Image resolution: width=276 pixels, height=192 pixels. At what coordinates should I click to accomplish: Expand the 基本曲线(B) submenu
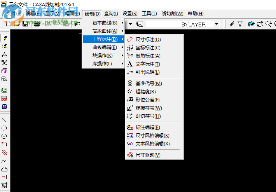coord(103,23)
